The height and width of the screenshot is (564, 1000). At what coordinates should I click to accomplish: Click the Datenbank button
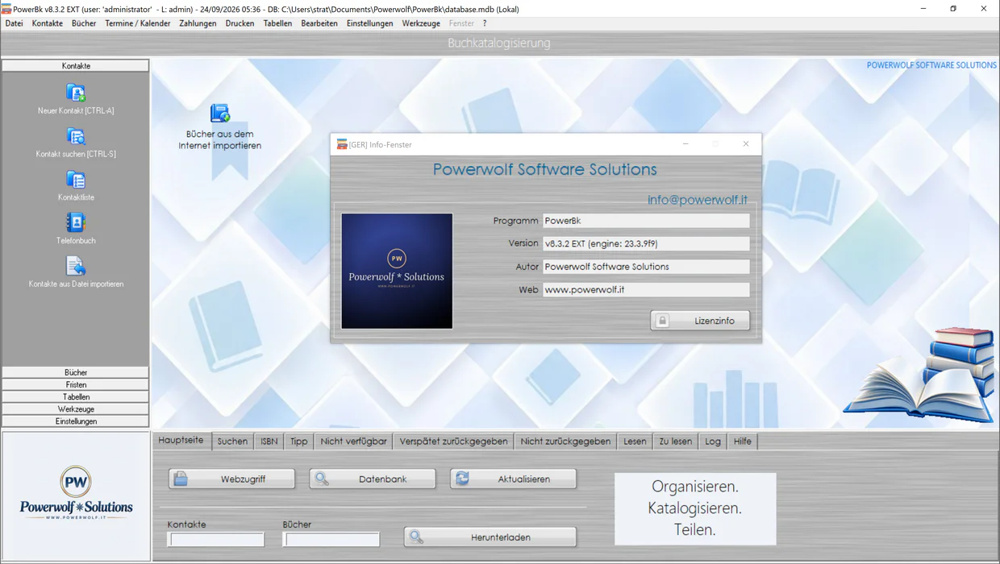pos(373,479)
